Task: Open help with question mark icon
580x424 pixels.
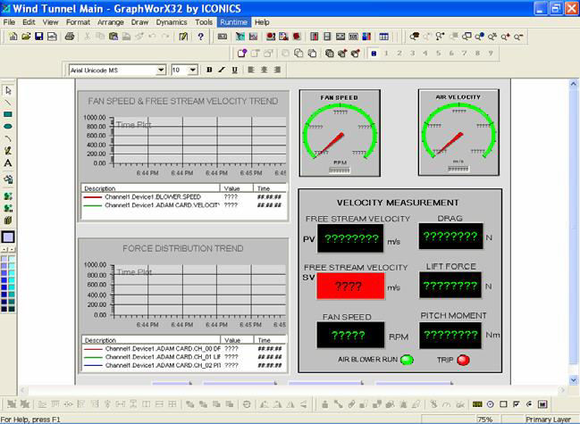Action: coord(200,37)
